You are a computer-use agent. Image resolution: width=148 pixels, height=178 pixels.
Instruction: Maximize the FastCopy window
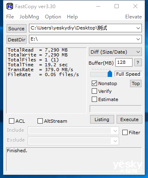click(117, 6)
